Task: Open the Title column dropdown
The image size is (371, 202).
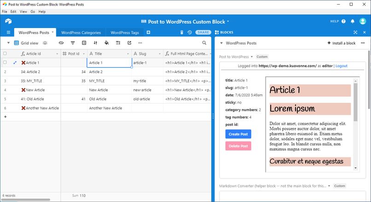Action: point(128,54)
